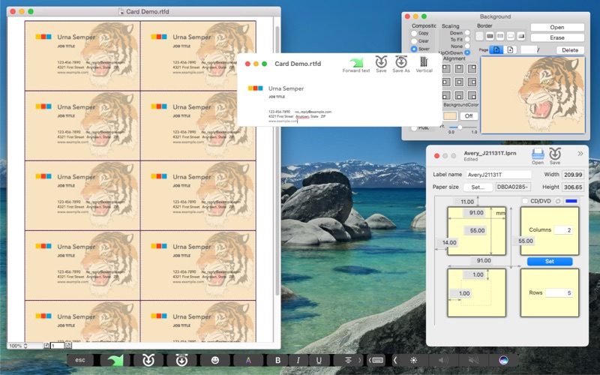Viewport: 600px width, 375px height.
Task: Click Save icon in Avery label window
Action: [555, 154]
